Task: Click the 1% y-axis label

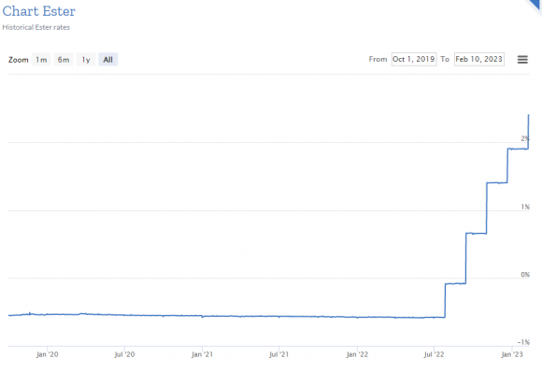Action: pos(525,207)
